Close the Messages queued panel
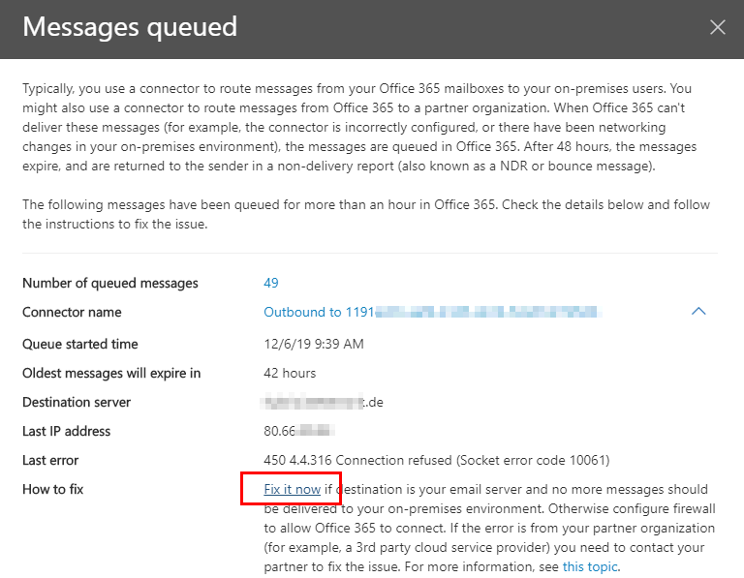 [x=718, y=27]
